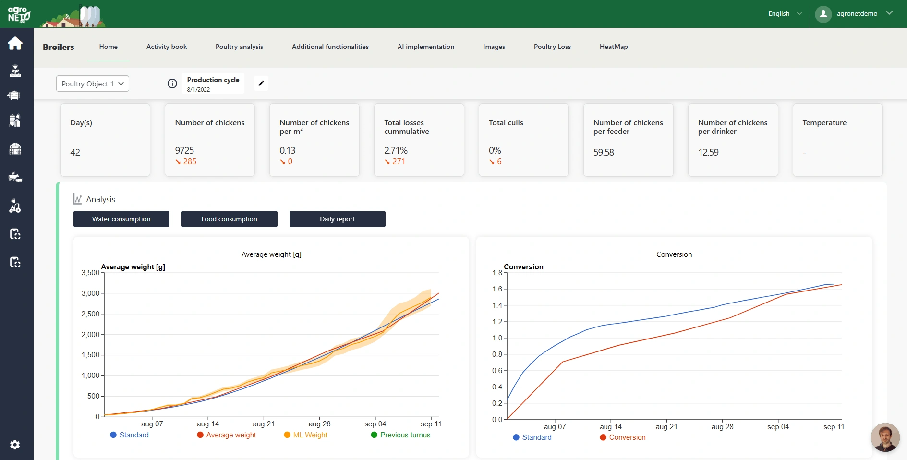Click the chickens per drinker 12.59 value

tap(708, 152)
